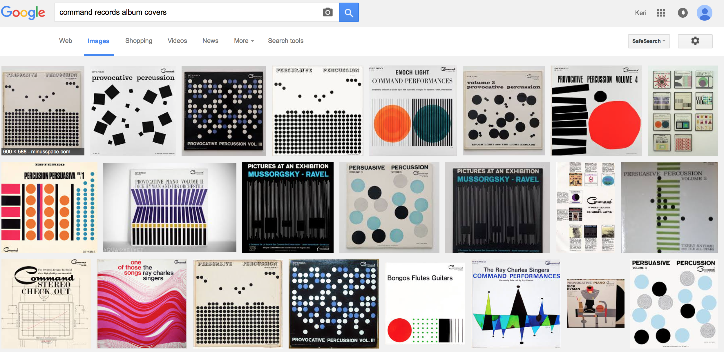Select the Images tab

(x=98, y=41)
